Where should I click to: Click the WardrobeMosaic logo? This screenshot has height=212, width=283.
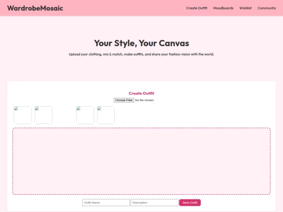point(35,8)
